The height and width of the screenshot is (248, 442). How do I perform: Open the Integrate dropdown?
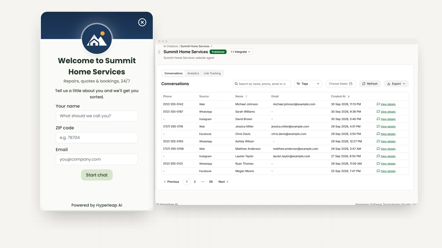point(241,52)
